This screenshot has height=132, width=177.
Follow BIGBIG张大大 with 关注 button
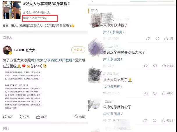[x=78, y=50]
